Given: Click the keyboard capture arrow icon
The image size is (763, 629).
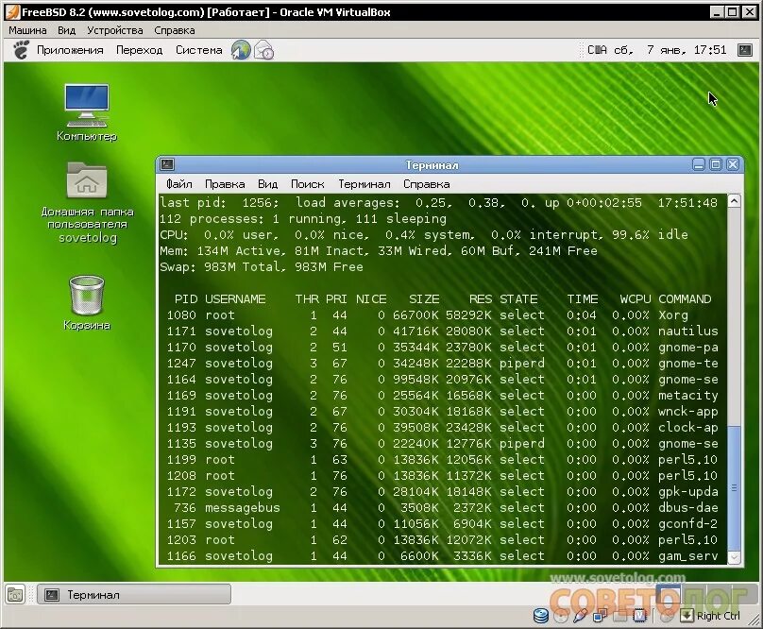Looking at the screenshot, I should pyautogui.click(x=687, y=616).
